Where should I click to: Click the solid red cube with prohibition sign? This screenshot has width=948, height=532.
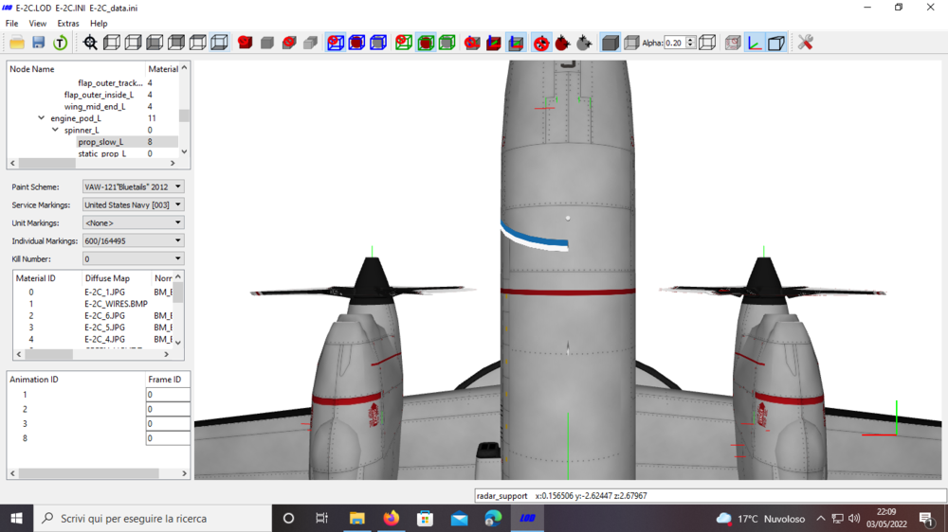[x=245, y=43]
